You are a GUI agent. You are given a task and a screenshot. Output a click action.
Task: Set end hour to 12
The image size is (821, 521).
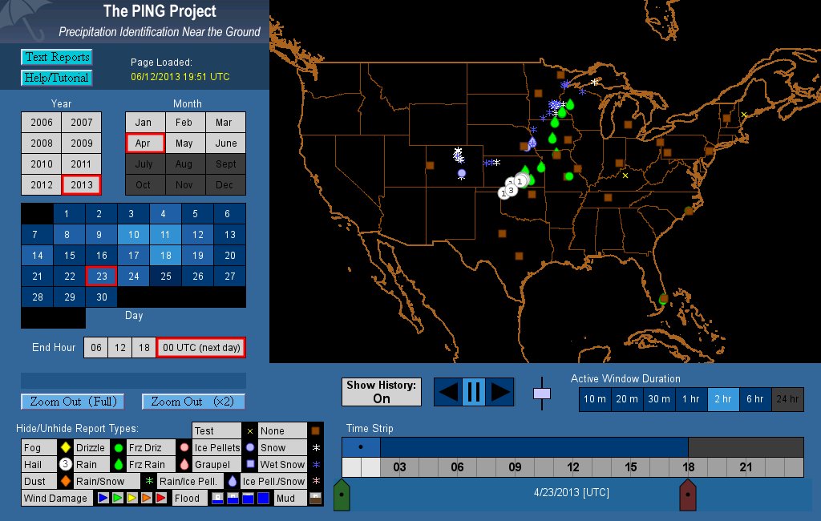pos(119,347)
